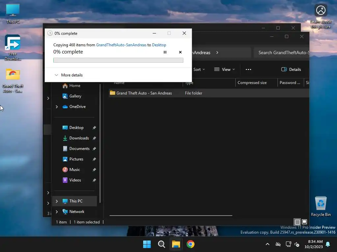Click the horizontal scrollbar in file list
Screen dimensions: 337x252
[171, 215]
